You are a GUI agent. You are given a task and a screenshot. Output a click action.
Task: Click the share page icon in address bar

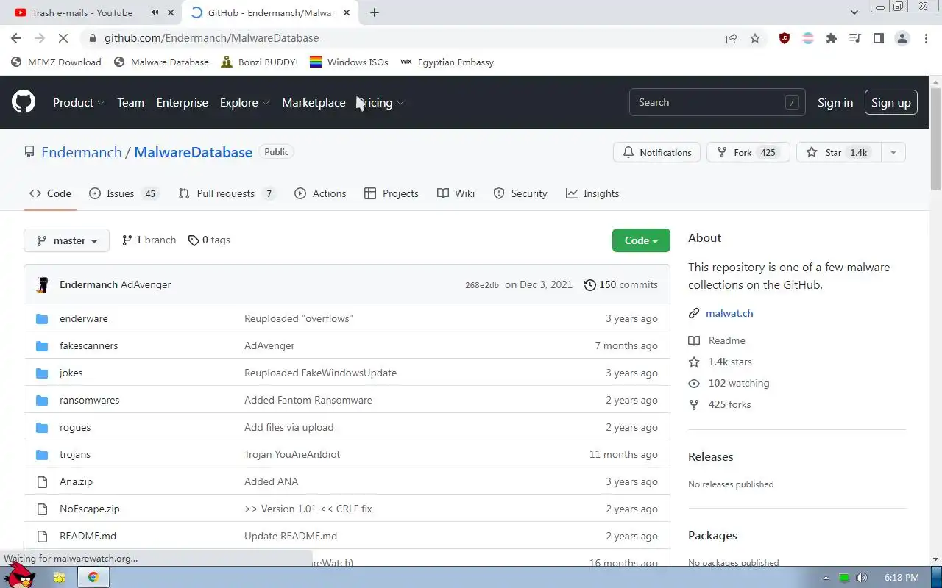732,38
